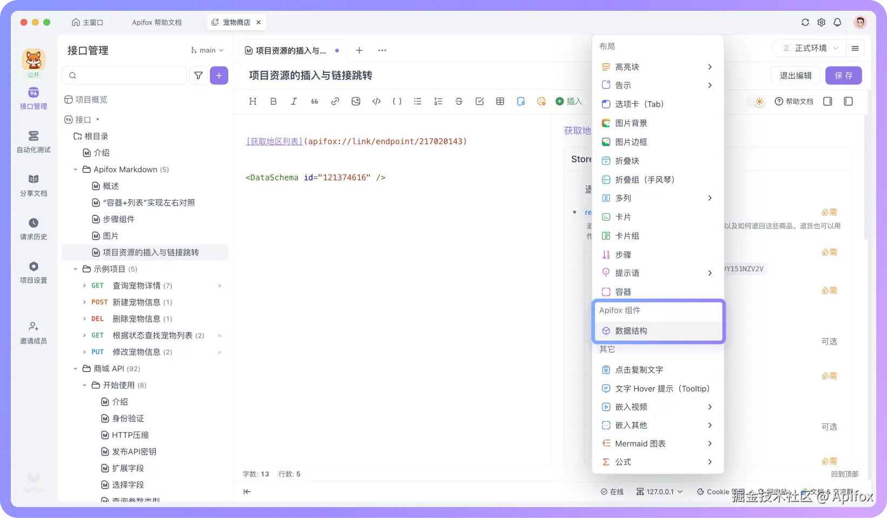This screenshot has width=887, height=518.
Task: Open settings via the top-right gear icon
Action: tap(822, 22)
